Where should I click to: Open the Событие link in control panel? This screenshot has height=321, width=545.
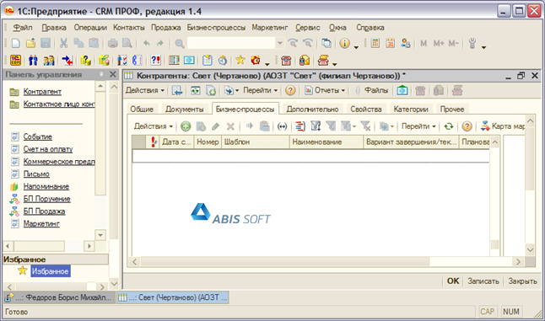point(37,136)
